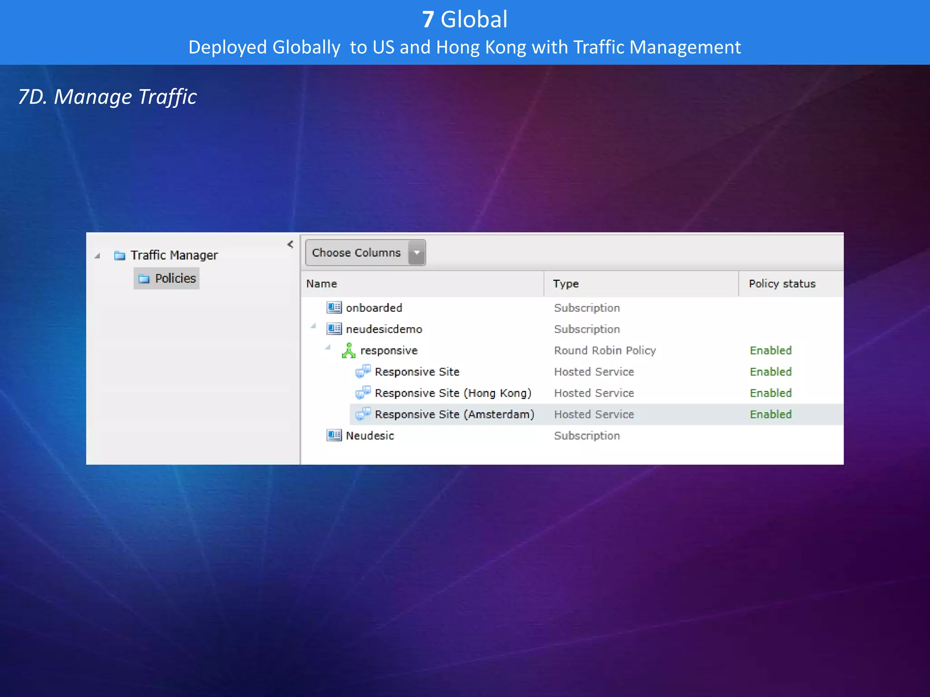Screen dimensions: 930x697
Task: Collapse the left navigation pane arrow
Action: click(290, 245)
